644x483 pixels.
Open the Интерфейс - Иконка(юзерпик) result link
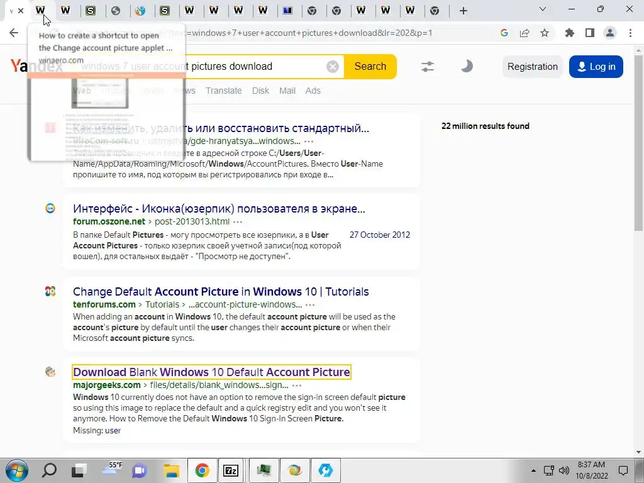(x=219, y=209)
